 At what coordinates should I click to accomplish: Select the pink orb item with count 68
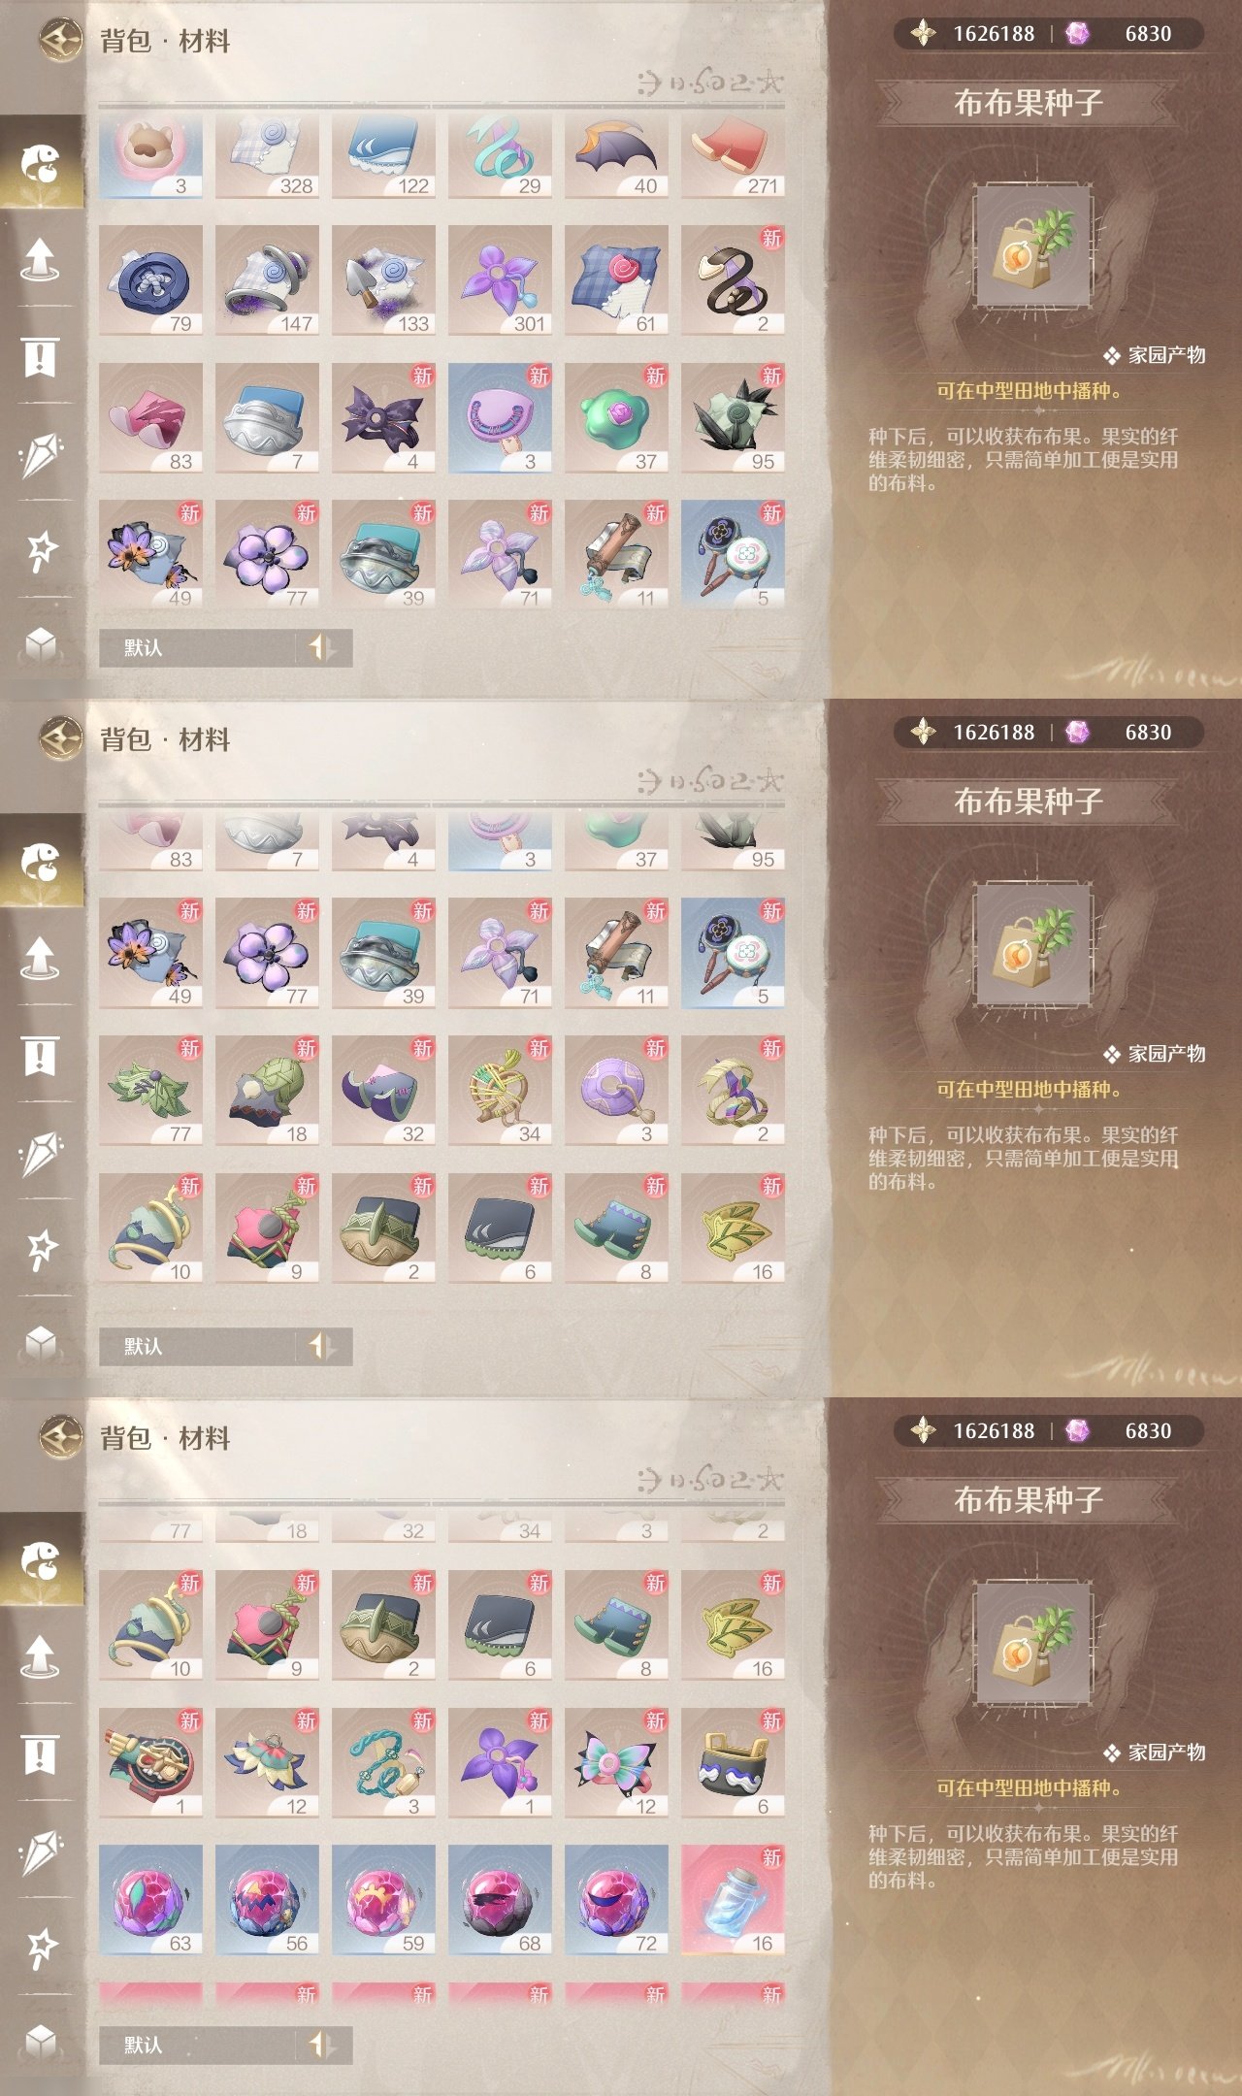500,1899
